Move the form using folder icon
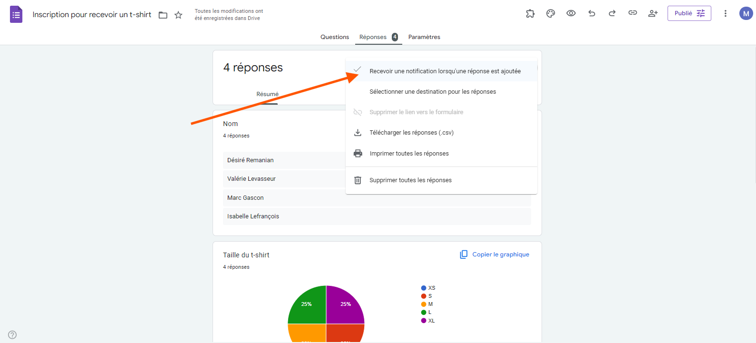 click(x=163, y=15)
